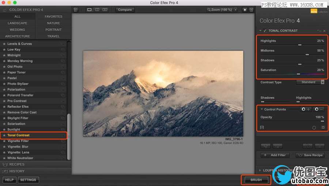Toggle star favorite for Tonal Contrast
This screenshot has height=186, width=329.
coord(4,135)
